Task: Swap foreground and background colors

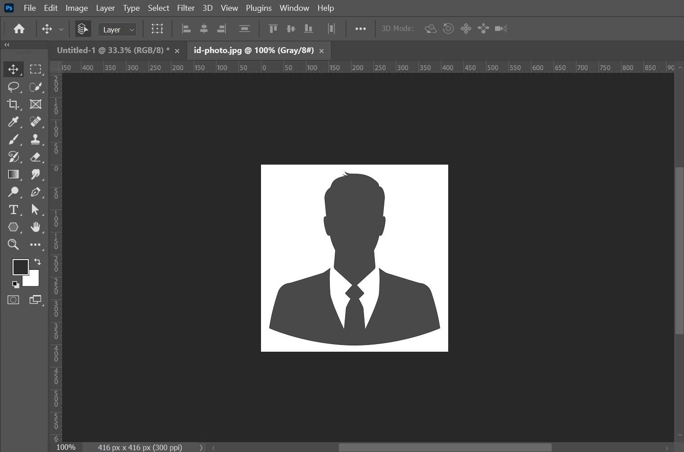Action: (x=38, y=262)
